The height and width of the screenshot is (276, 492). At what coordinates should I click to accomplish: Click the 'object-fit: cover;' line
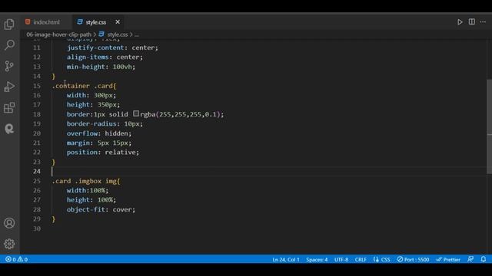coord(101,209)
